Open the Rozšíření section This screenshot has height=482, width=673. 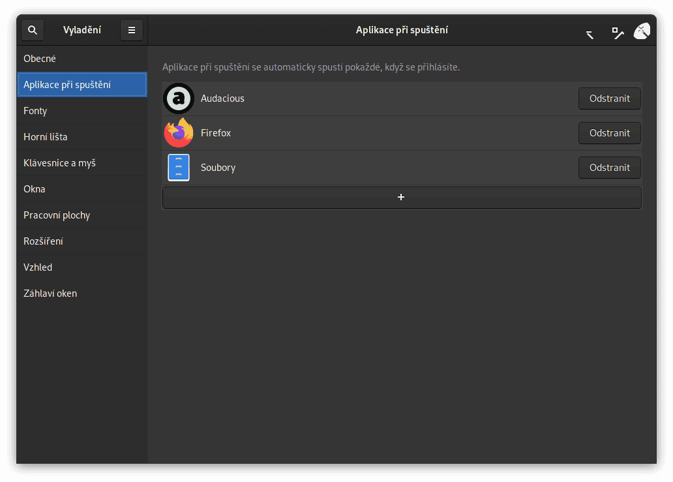82,241
